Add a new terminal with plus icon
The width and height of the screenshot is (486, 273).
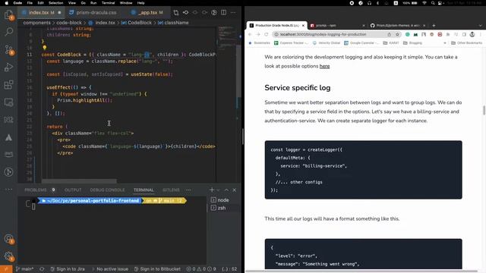click(212, 190)
